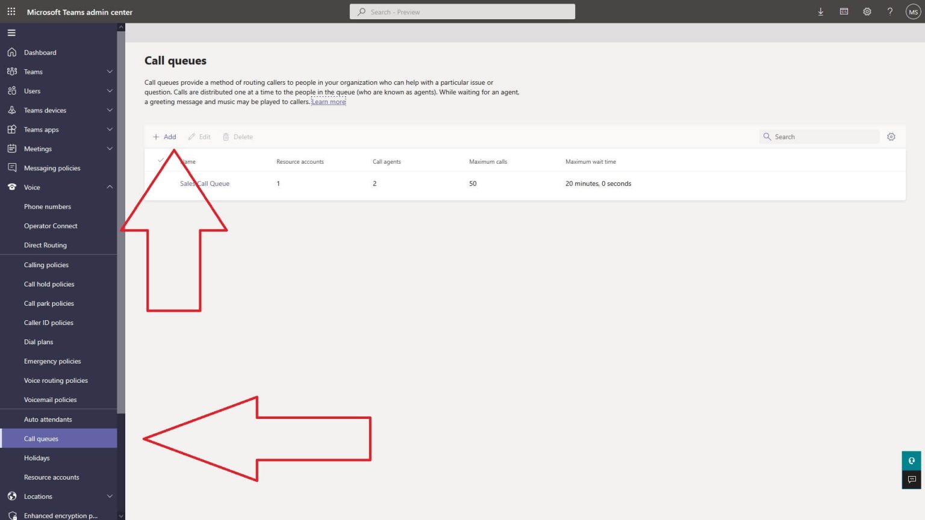Select the Sales Call Queue row checkbox

tap(161, 184)
